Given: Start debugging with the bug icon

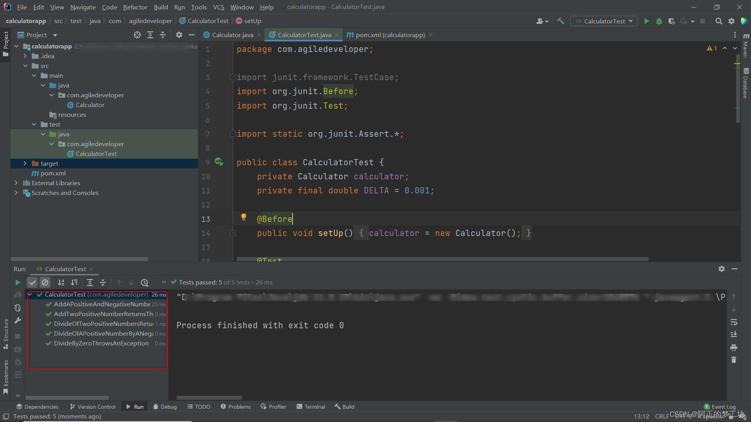Looking at the screenshot, I should 659,21.
